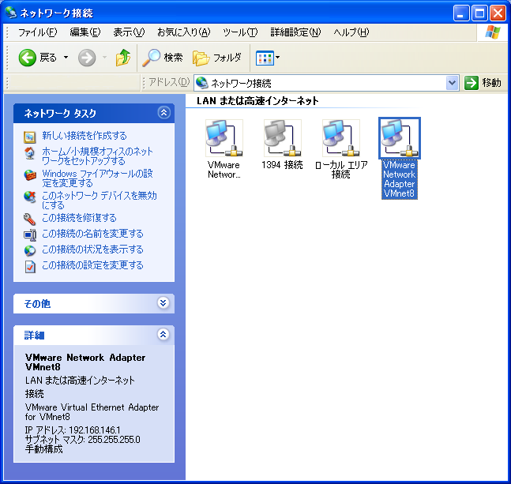This screenshot has width=511, height=484.
Task: Select the ローカル エリア接続 connection icon
Action: (340, 139)
